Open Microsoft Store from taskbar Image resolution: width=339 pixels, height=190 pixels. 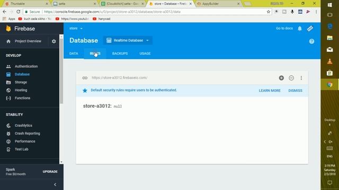coord(329,73)
